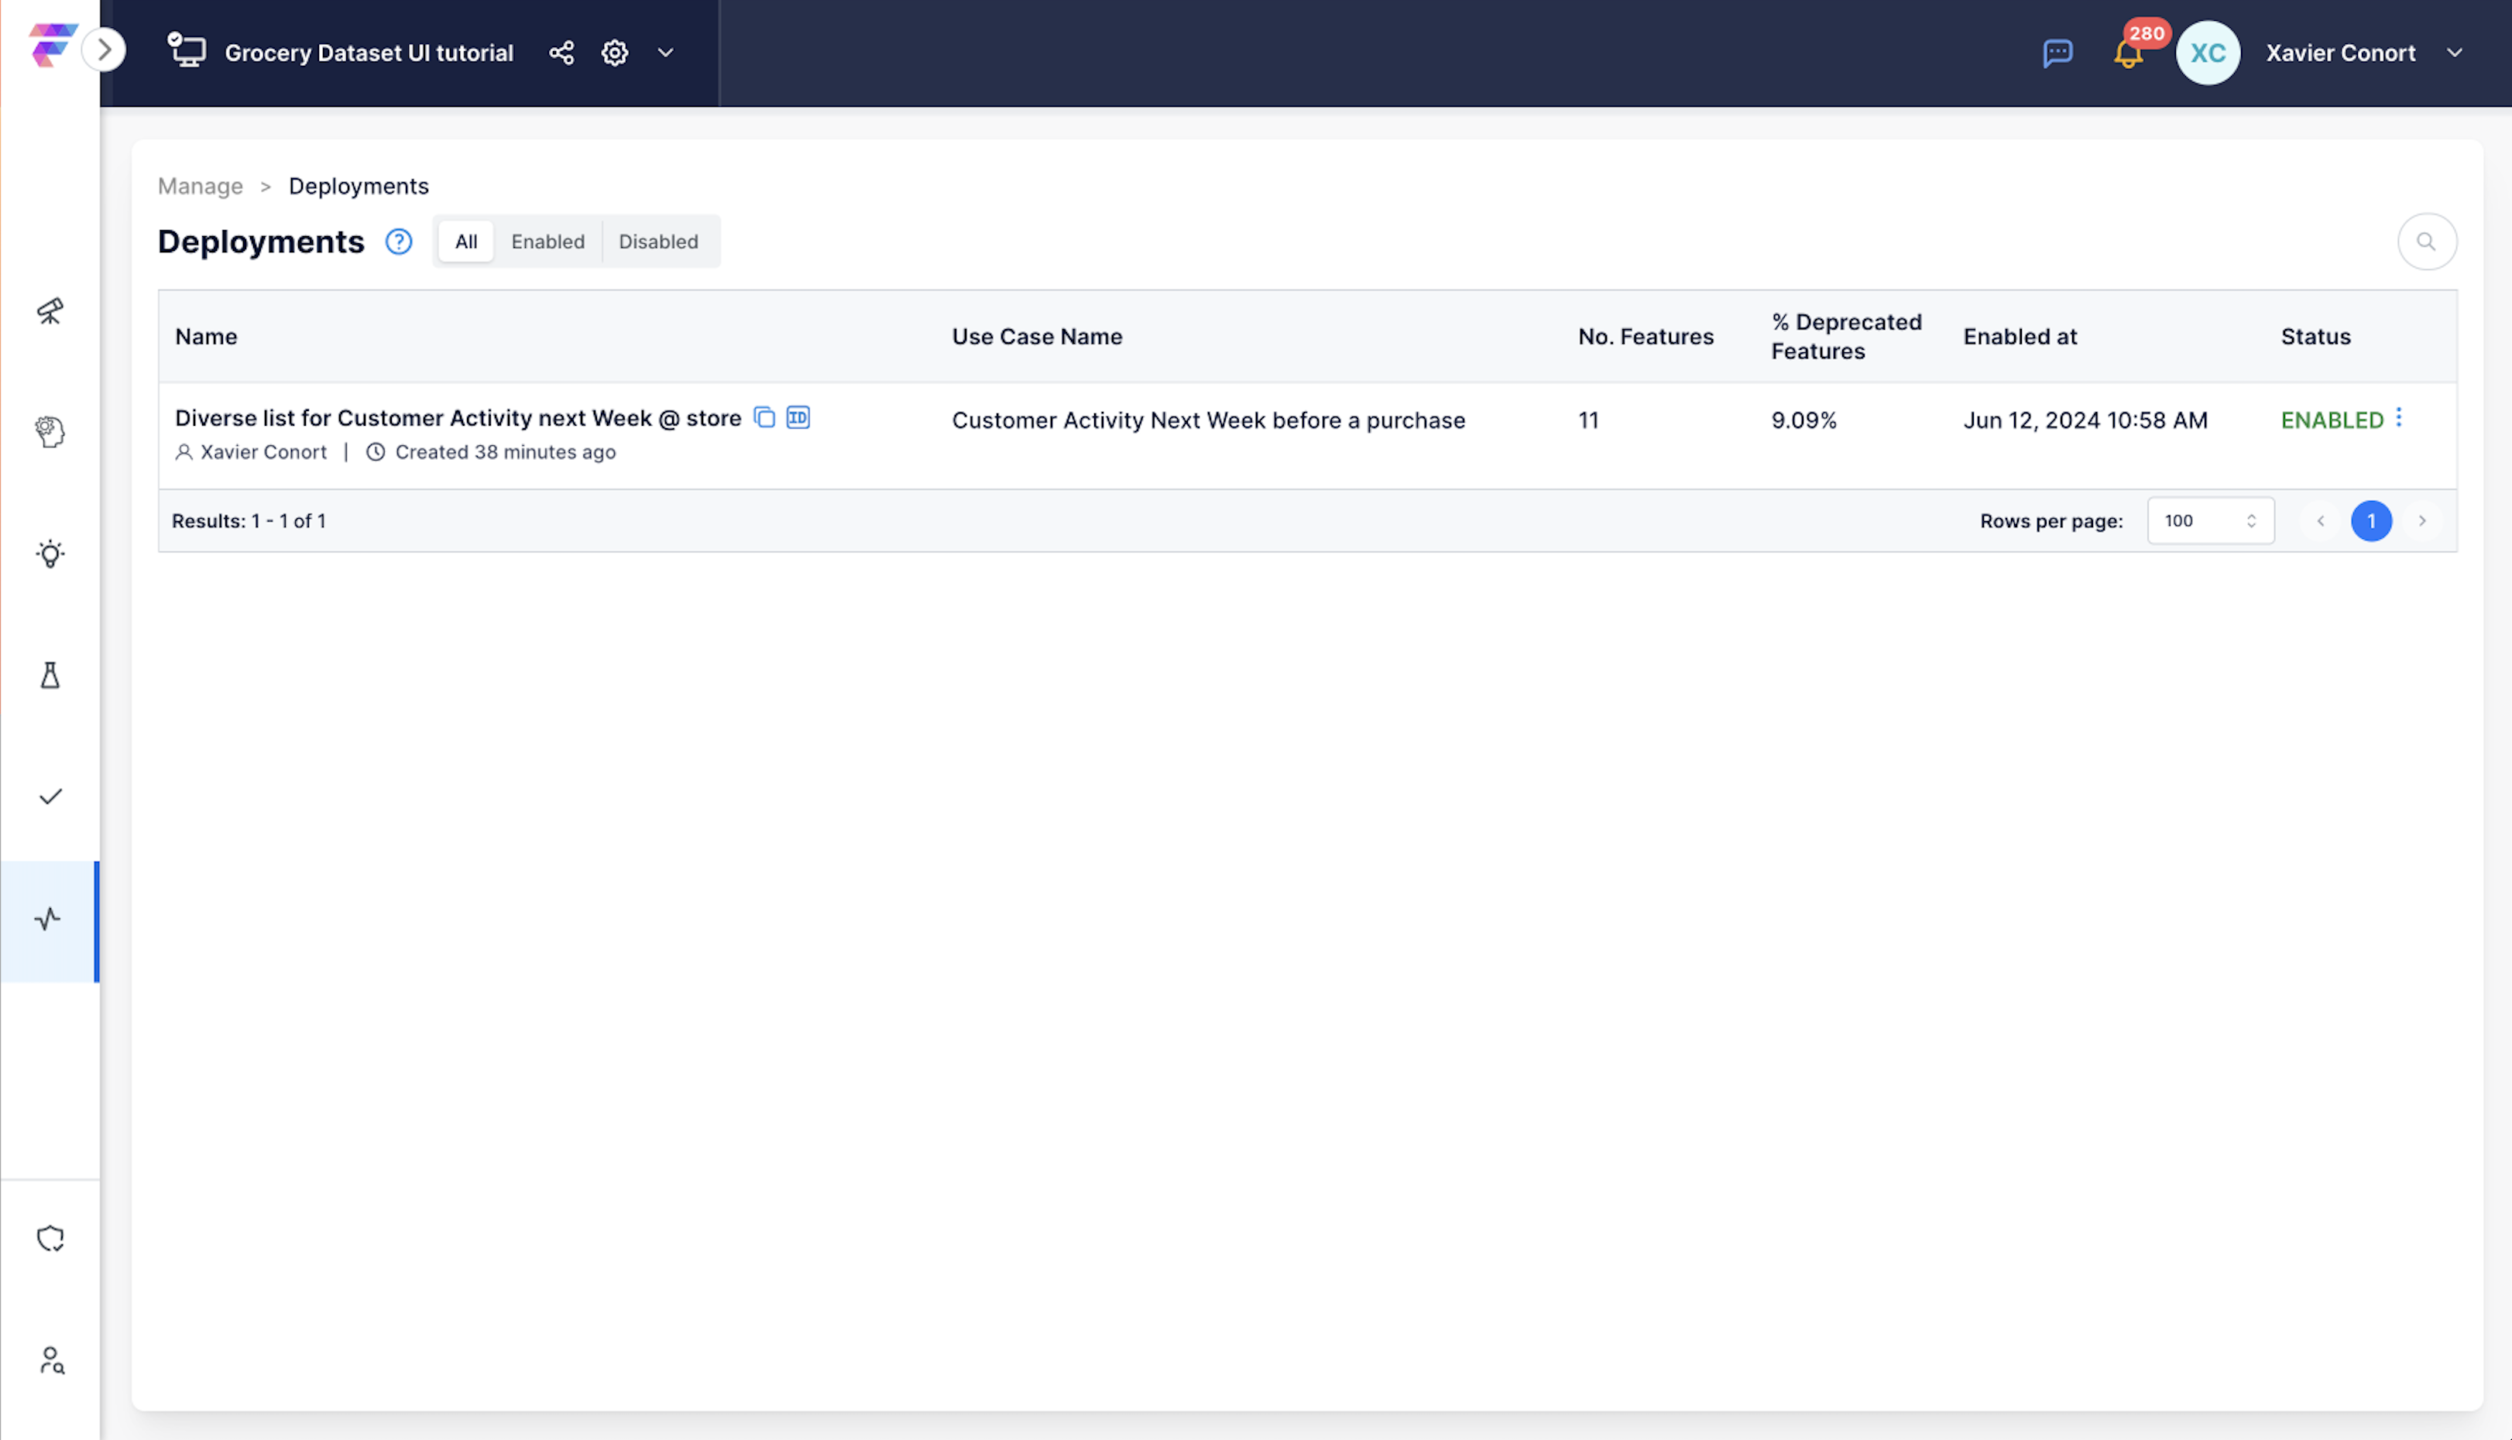Open the pulse Manage sidebar icon
The width and height of the screenshot is (2512, 1440).
coord(49,920)
